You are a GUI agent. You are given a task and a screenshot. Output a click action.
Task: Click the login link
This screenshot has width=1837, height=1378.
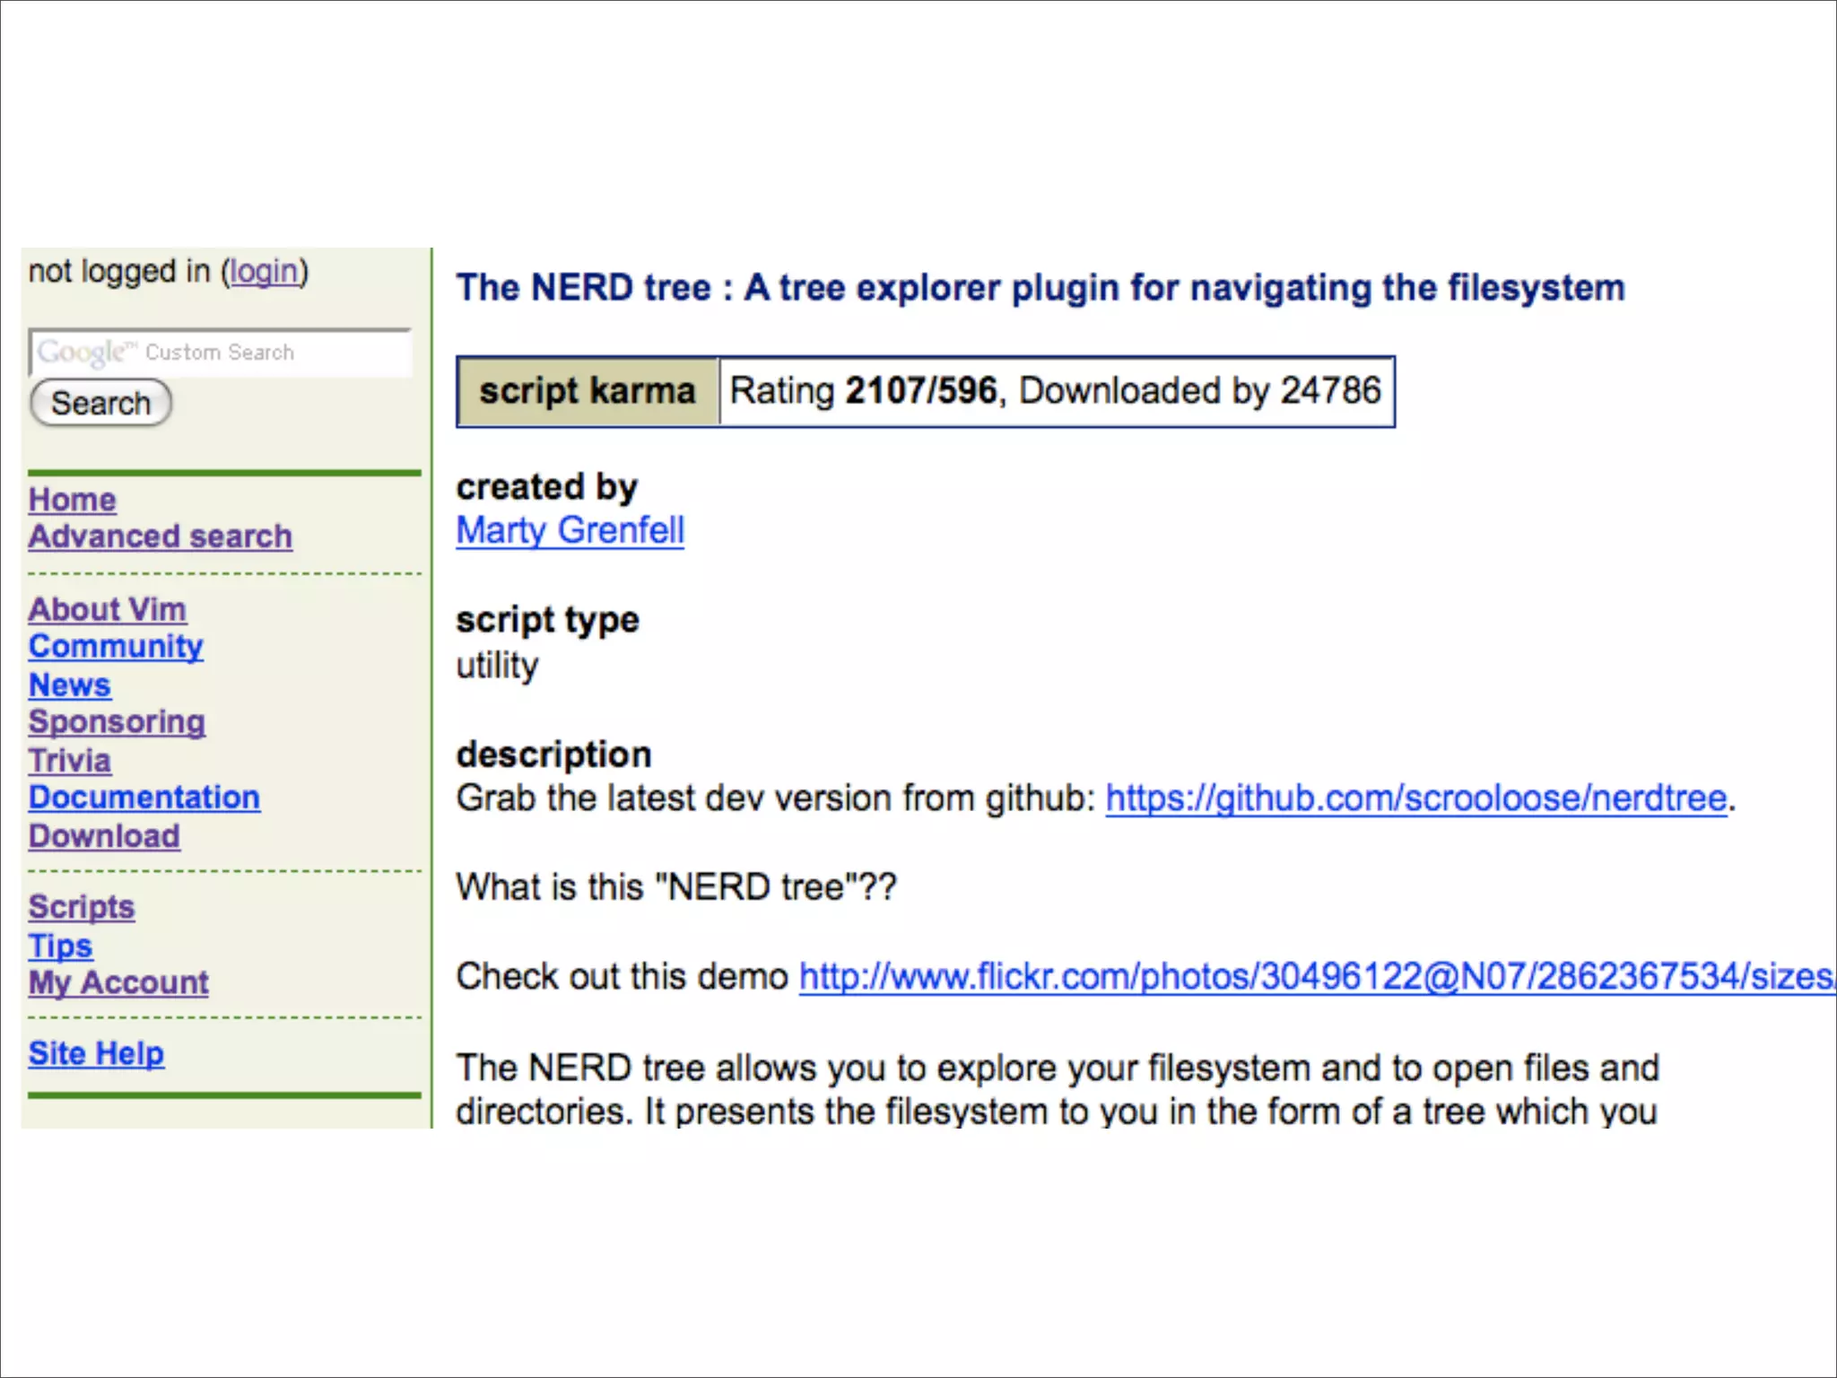[264, 271]
